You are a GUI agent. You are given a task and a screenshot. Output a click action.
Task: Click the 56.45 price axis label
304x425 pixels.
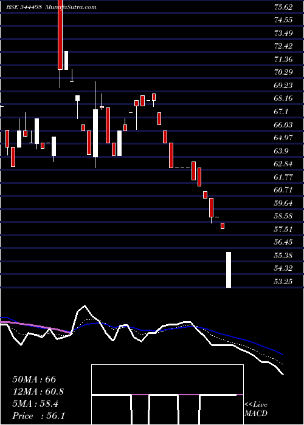point(283,242)
